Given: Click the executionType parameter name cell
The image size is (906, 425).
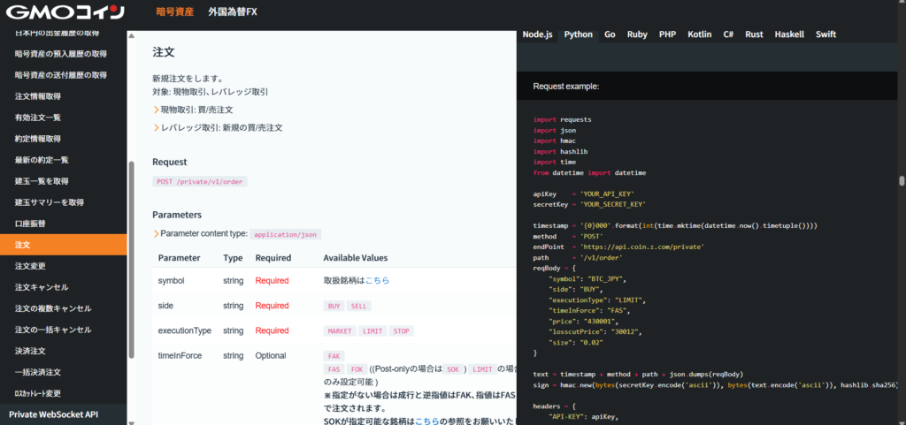Looking at the screenshot, I should [184, 331].
